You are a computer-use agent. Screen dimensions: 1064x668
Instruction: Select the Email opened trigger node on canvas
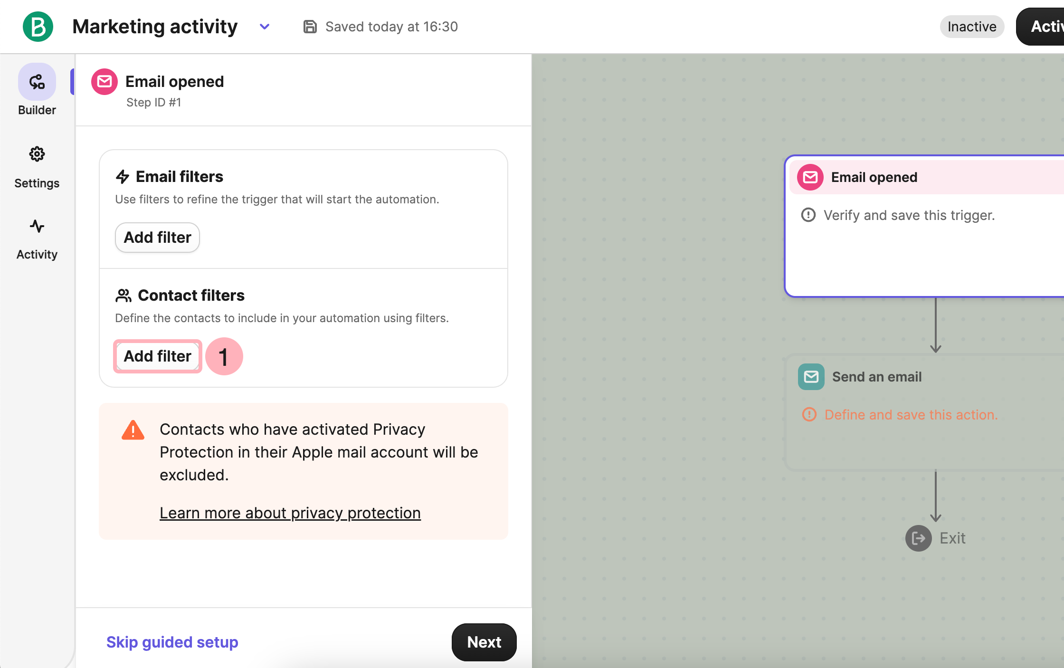(x=925, y=226)
